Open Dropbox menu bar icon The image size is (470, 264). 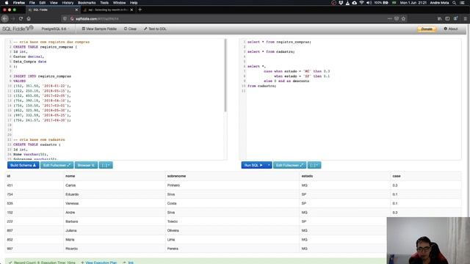[341, 3]
